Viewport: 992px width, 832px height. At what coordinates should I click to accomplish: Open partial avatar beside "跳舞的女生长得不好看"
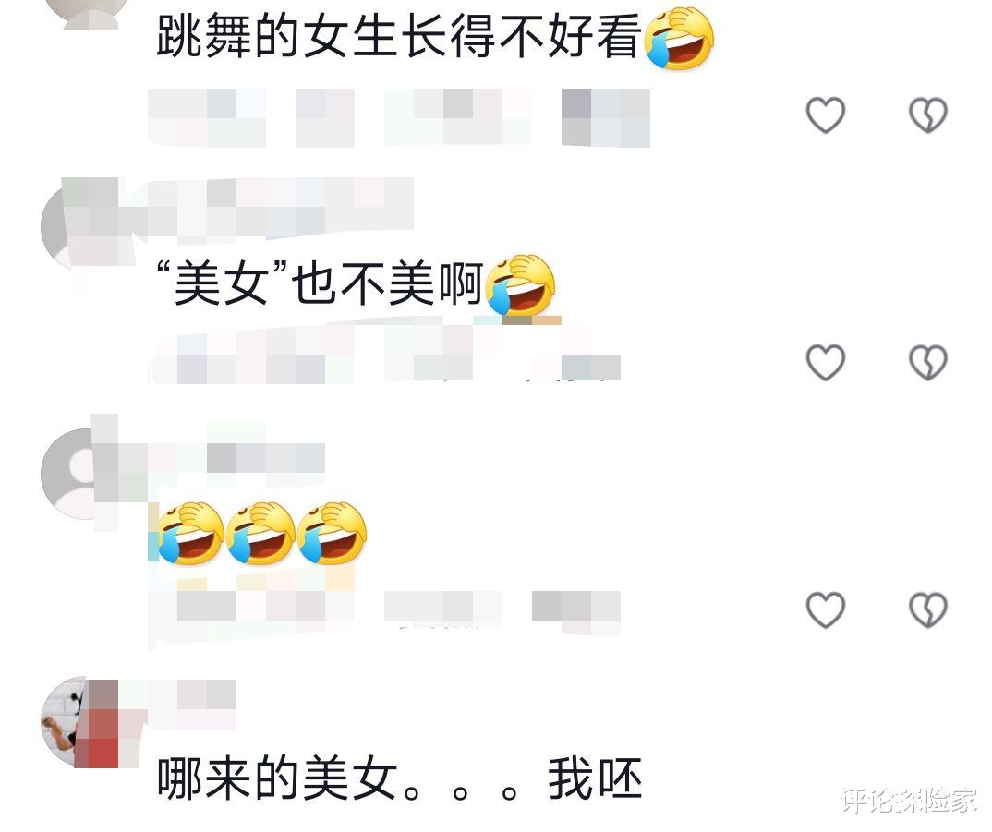[91, 14]
